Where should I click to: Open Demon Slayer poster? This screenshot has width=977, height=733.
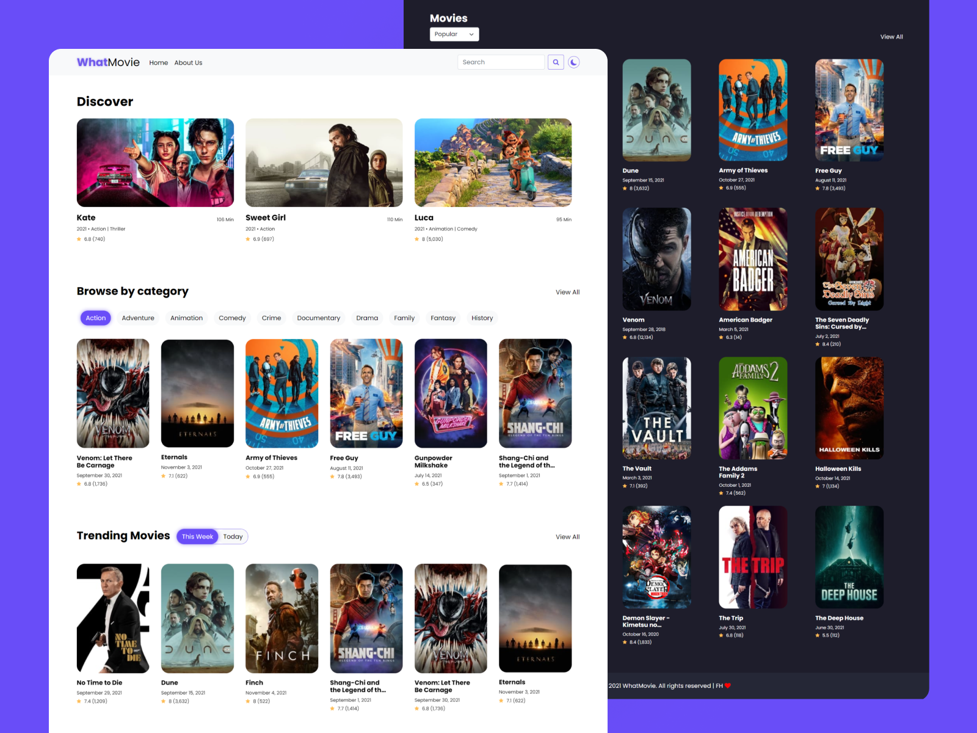(x=657, y=557)
